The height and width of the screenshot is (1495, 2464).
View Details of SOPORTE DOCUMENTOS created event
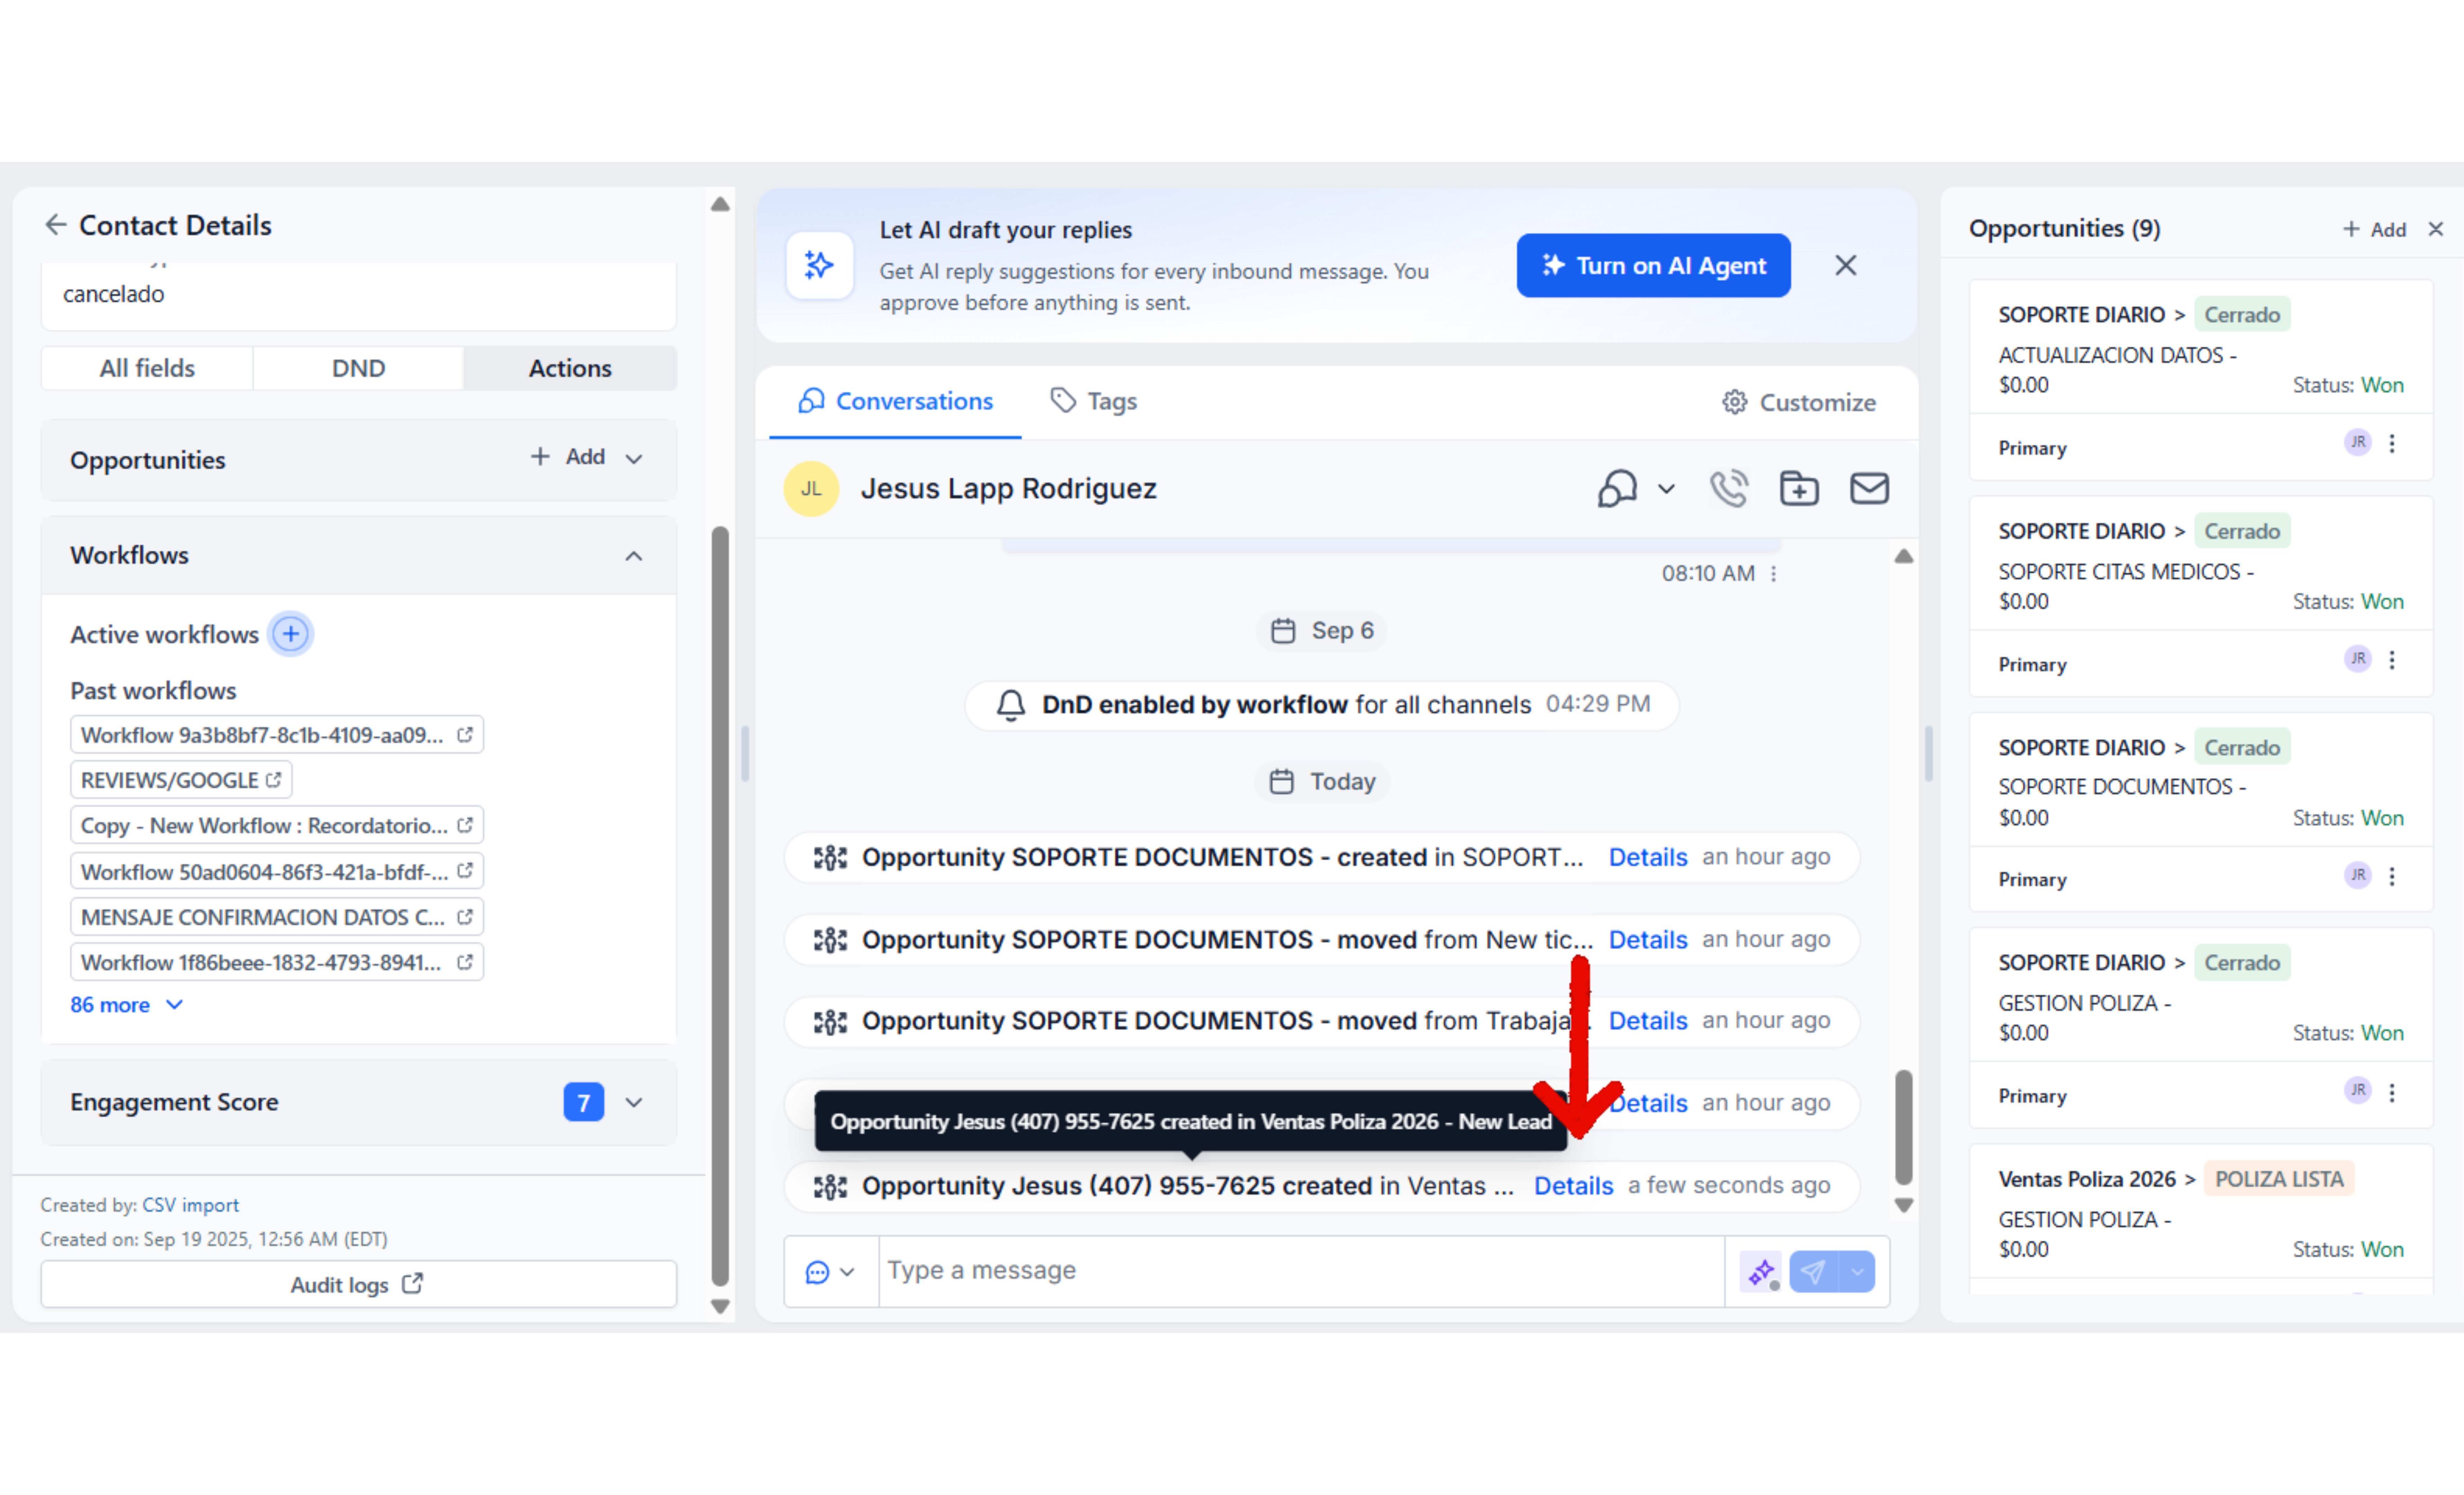click(x=1648, y=857)
